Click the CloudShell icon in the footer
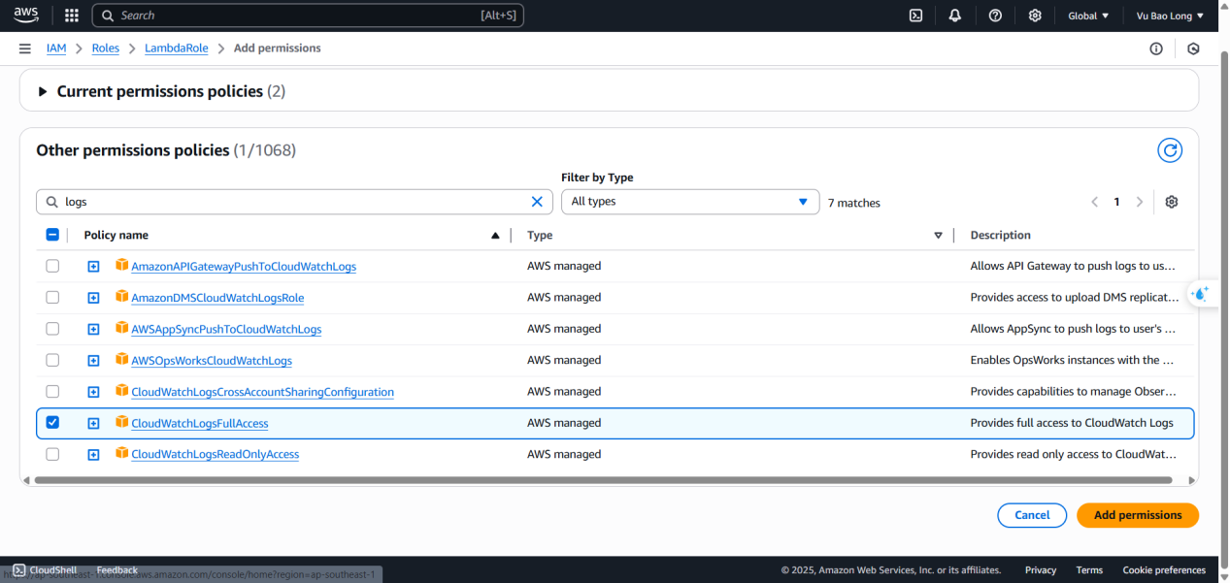This screenshot has height=583, width=1230. click(19, 570)
